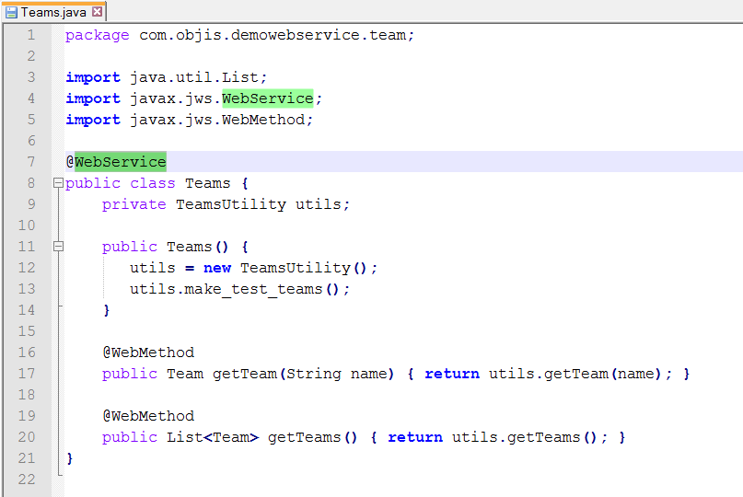The image size is (743, 497).
Task: Click the highlighted WebService in the import statement
Action: click(x=267, y=98)
